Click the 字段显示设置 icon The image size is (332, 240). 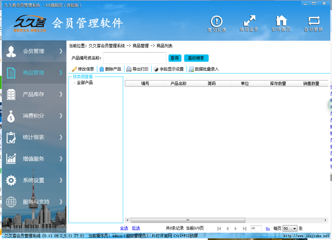[x=156, y=69]
